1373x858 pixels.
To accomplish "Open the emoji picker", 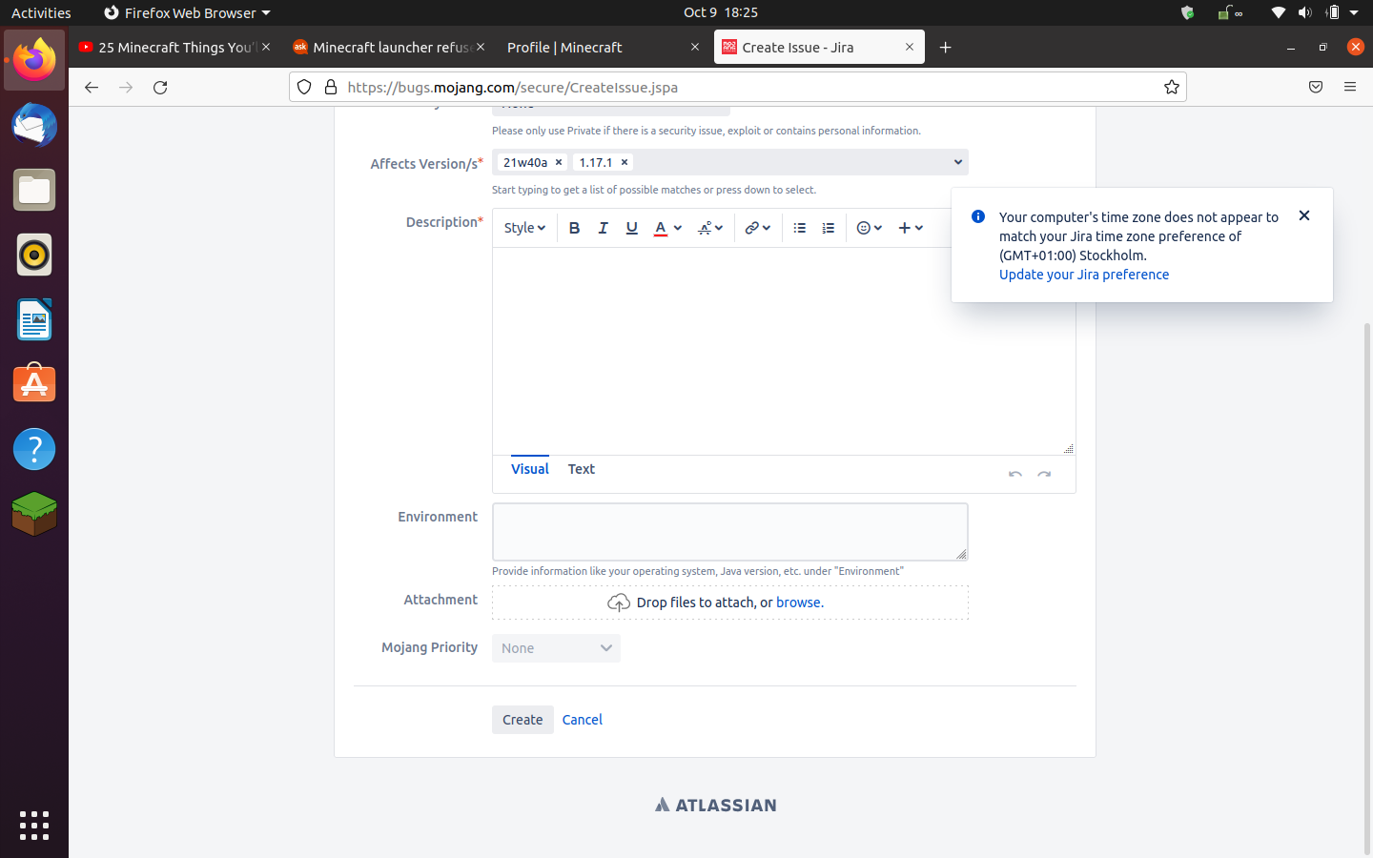I will [x=869, y=228].
